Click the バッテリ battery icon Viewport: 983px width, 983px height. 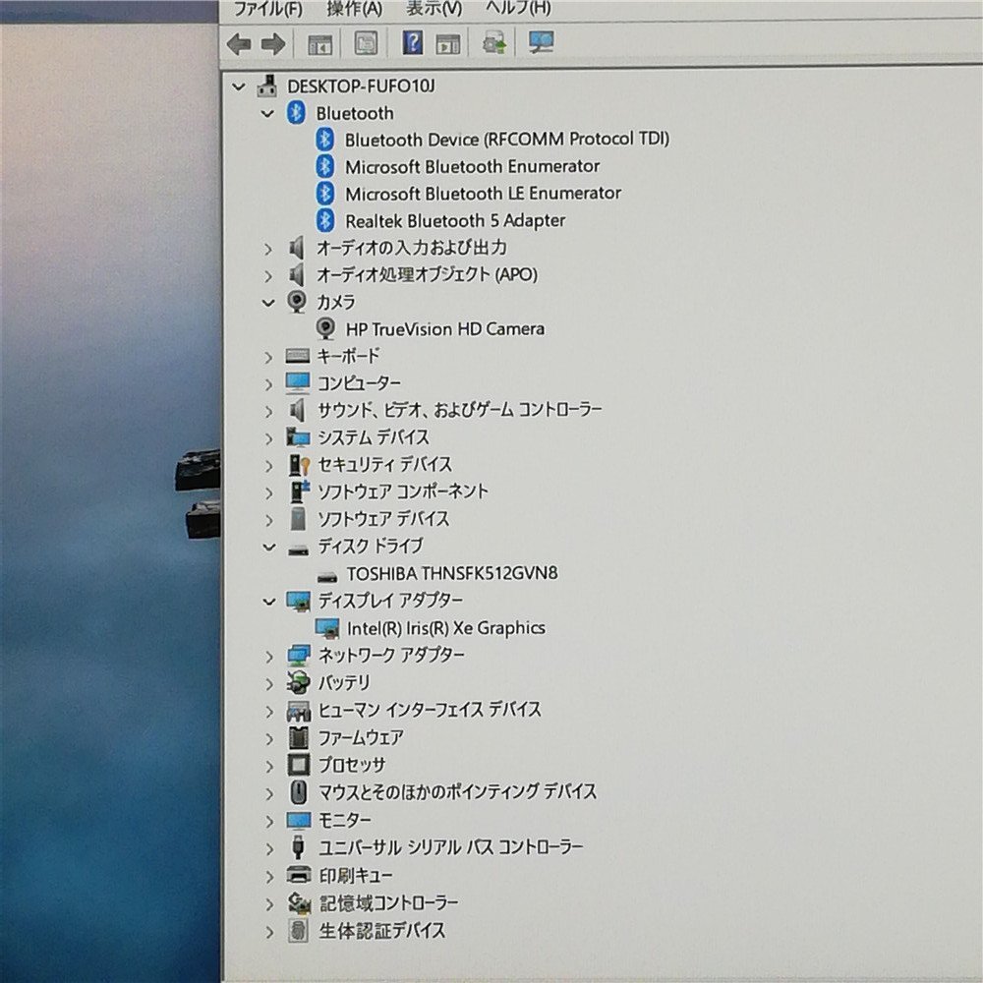pyautogui.click(x=299, y=683)
